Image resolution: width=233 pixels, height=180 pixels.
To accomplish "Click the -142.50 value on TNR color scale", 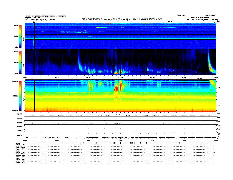I will click(15, 96).
